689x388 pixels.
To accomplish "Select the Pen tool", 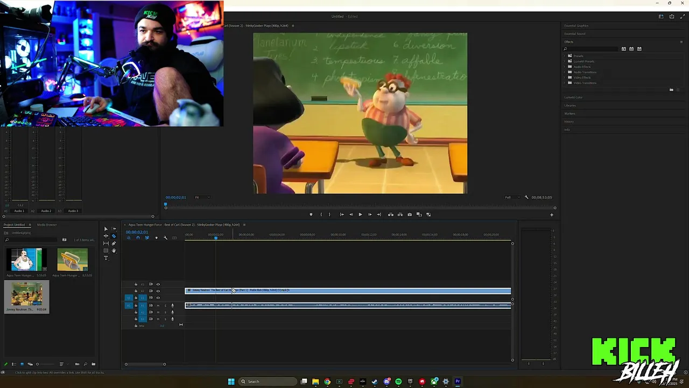I will click(x=114, y=243).
